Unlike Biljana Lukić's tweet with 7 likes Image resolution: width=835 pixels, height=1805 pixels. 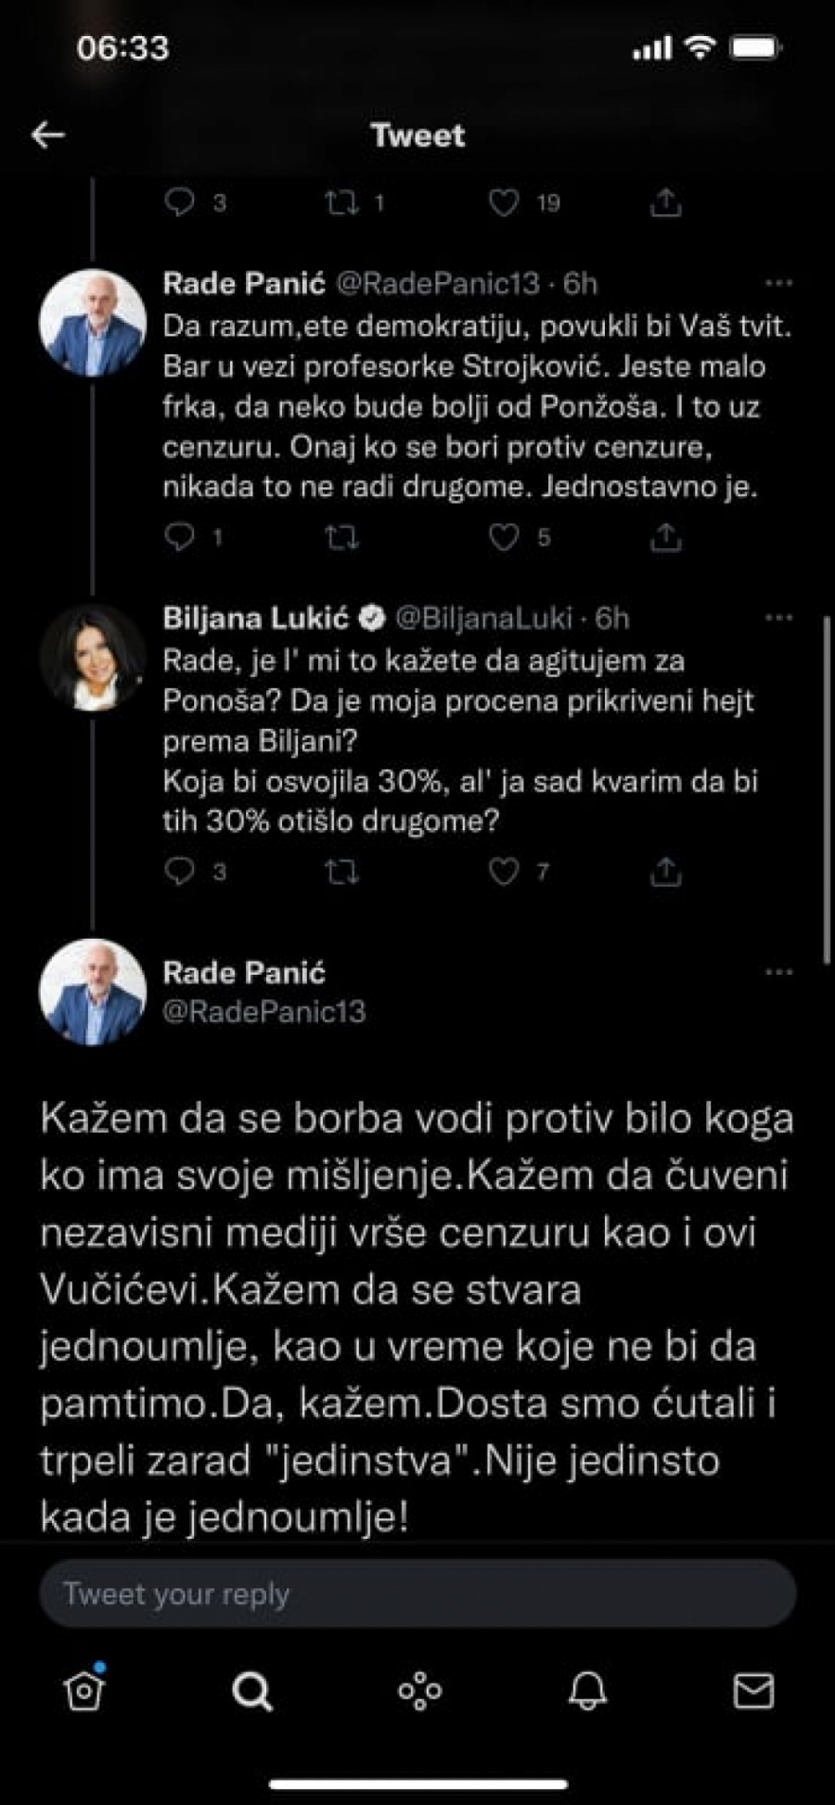tap(506, 873)
